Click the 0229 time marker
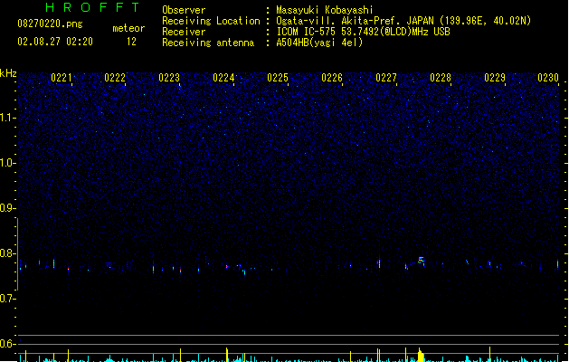 coord(495,78)
